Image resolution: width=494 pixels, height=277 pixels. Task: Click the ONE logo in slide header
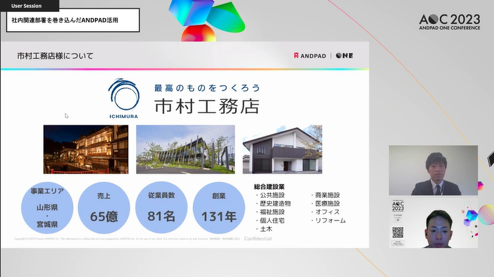click(344, 56)
